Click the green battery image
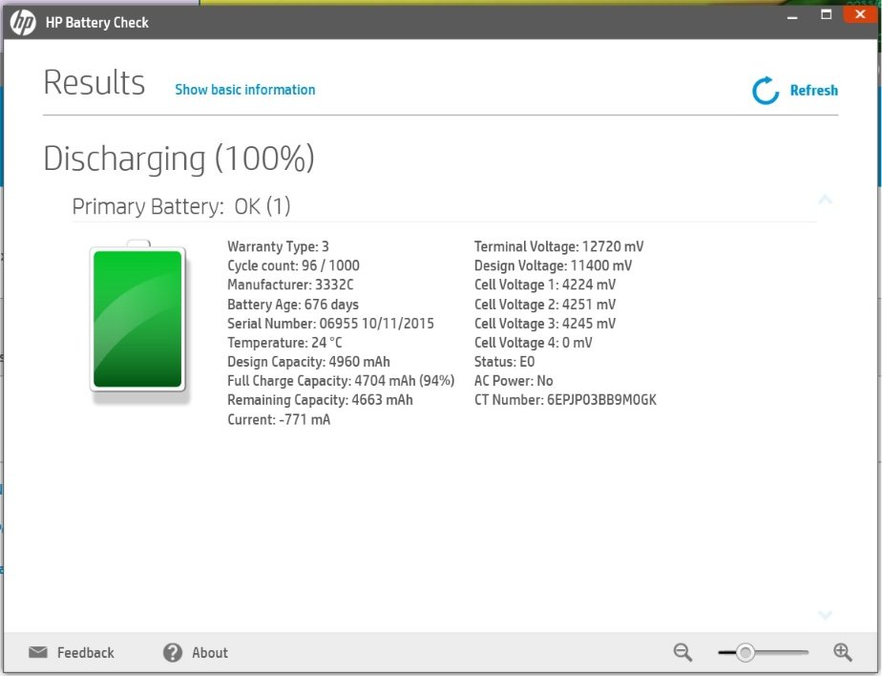 pyautogui.click(x=137, y=319)
